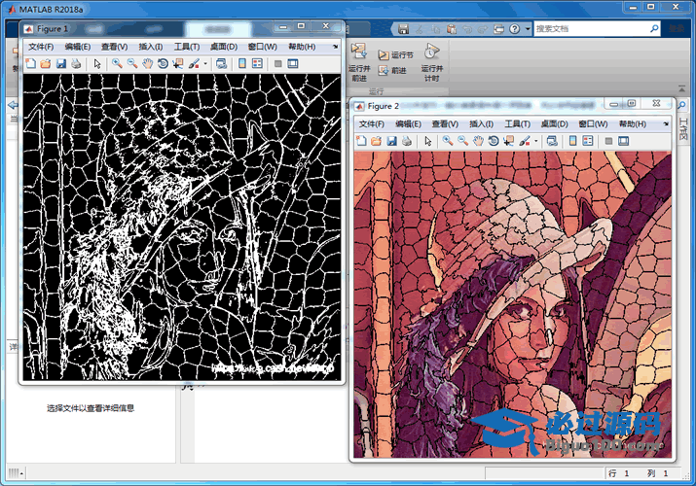Click 搜索文档 search field in MATLAB

[x=597, y=29]
